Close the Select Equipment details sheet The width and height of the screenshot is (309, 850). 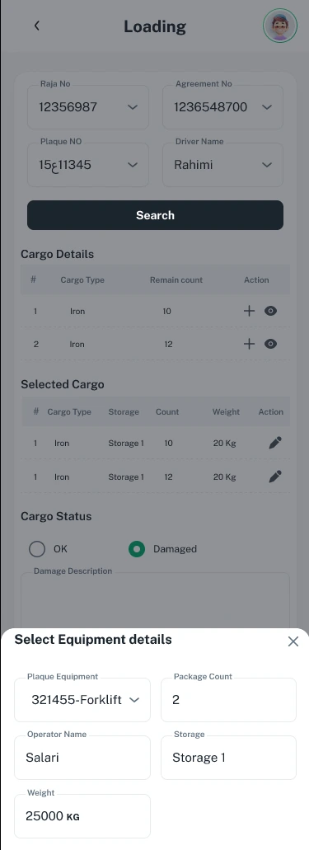[x=293, y=641]
